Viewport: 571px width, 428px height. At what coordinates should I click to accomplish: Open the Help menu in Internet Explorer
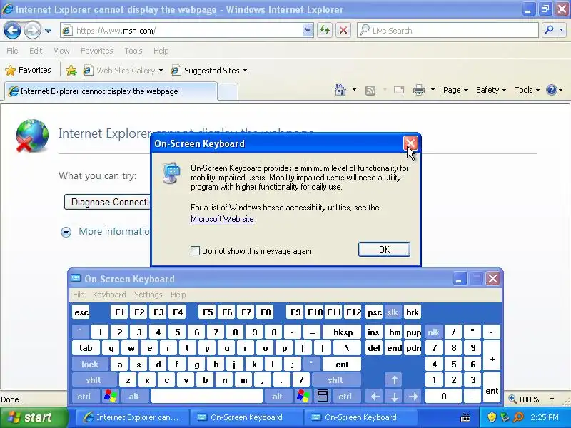pos(161,51)
